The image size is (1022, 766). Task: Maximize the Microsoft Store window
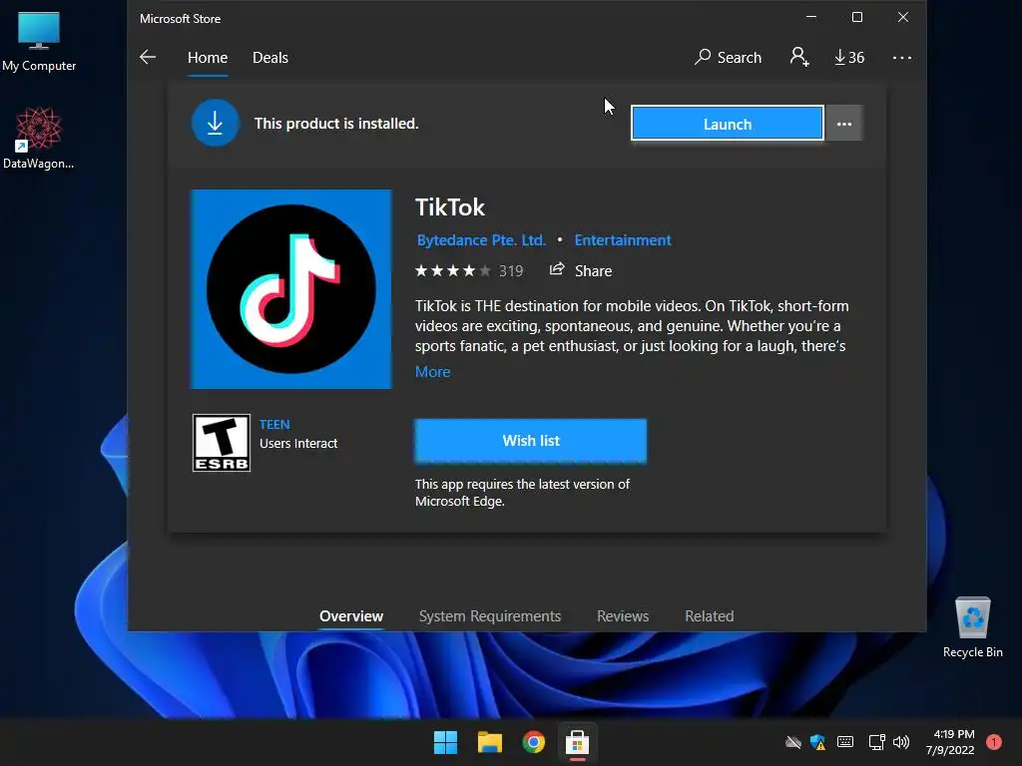[x=857, y=17]
